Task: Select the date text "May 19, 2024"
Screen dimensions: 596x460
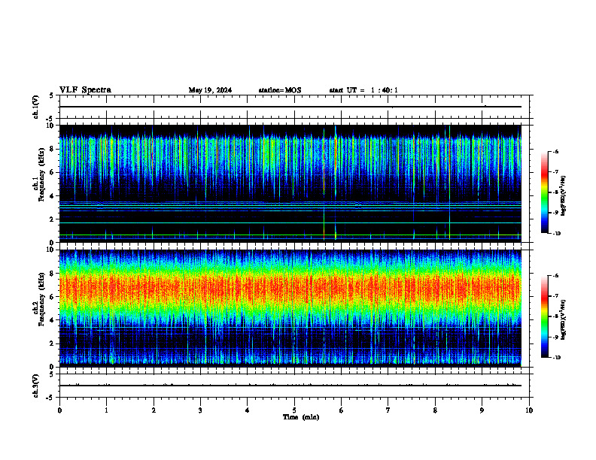Action: [x=210, y=90]
